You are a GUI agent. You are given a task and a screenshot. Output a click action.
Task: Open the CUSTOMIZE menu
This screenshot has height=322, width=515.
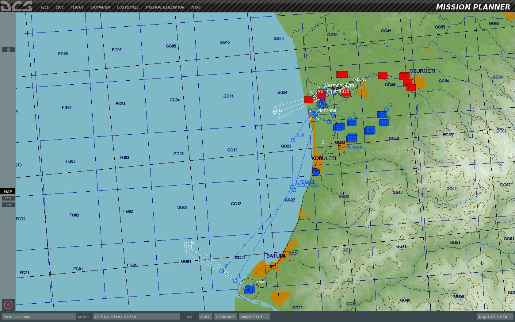click(x=128, y=7)
